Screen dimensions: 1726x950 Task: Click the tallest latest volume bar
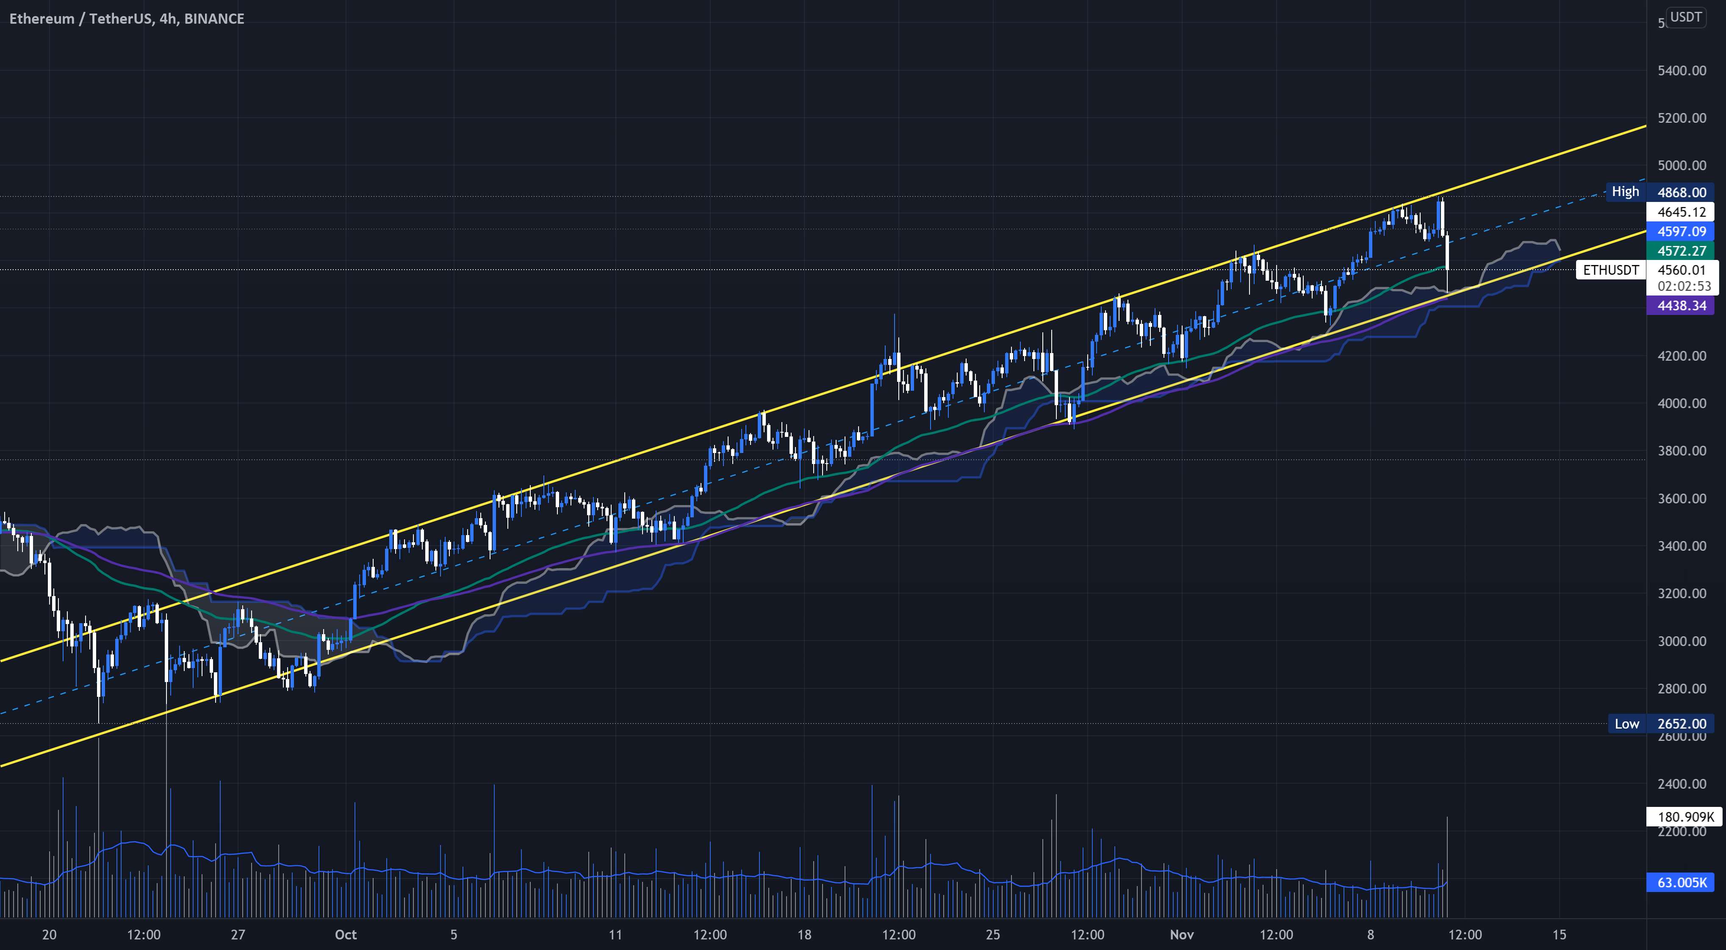coord(1447,866)
